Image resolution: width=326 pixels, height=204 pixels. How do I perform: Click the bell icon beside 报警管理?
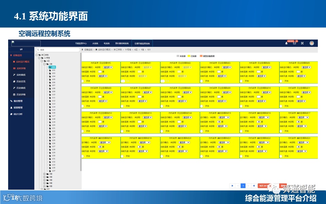pyautogui.click(x=11, y=108)
